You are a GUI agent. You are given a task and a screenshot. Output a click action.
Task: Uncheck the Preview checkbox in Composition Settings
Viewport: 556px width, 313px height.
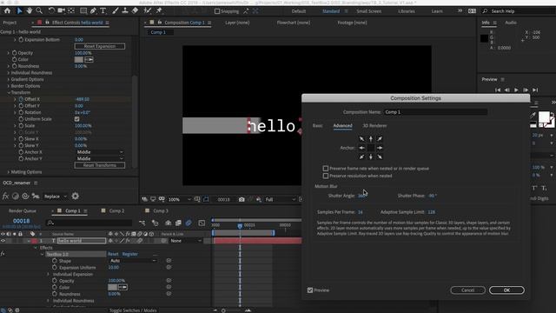click(x=310, y=290)
